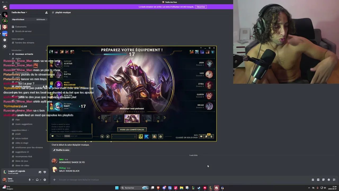Screen dimensions: 339x191
Task: Mute the Discord microphone
Action: tap(30, 180)
